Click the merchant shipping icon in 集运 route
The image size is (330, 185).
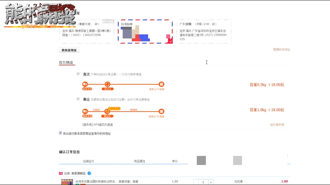tap(85, 111)
